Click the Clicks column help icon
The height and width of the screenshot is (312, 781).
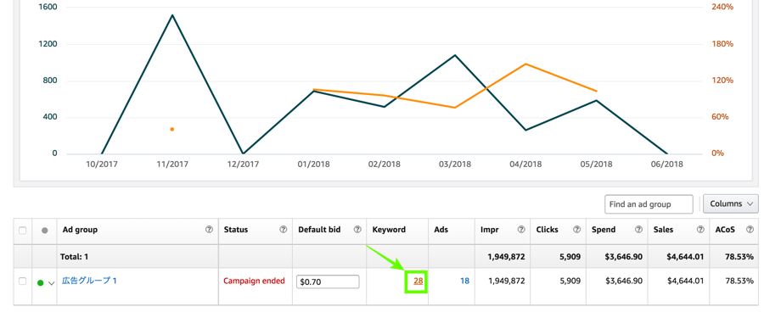576,230
